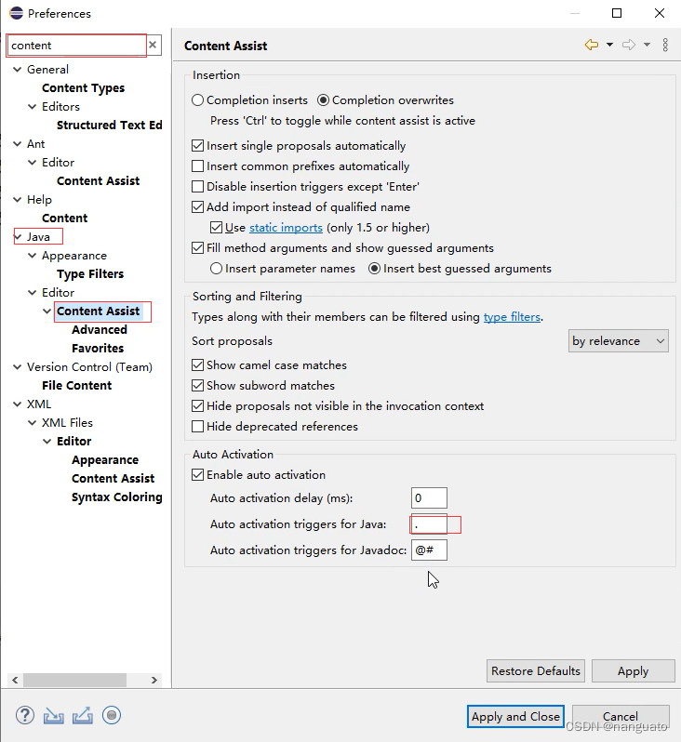681x742 pixels.
Task: Click the tree horizontal scrollbar left arrow
Action: coord(15,680)
